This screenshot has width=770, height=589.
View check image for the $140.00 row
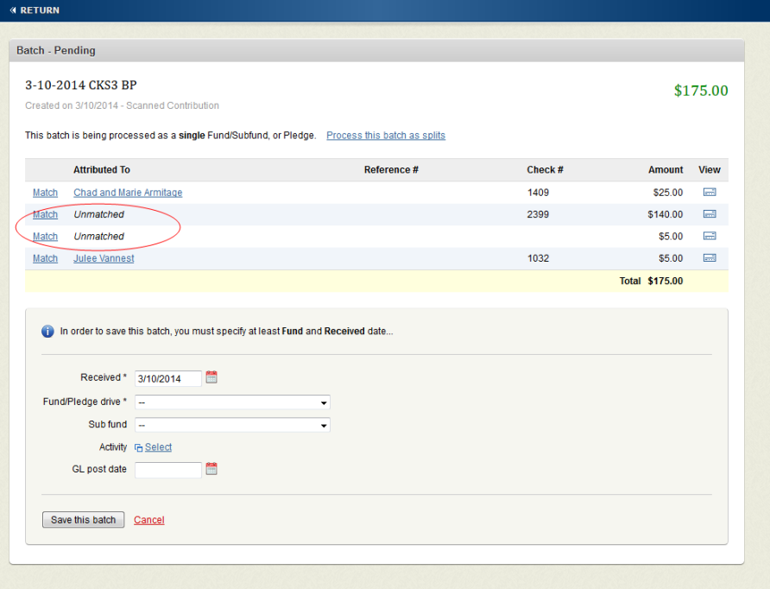click(710, 213)
